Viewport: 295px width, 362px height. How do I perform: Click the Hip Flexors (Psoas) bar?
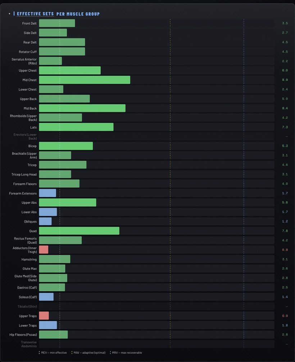pos(53,335)
